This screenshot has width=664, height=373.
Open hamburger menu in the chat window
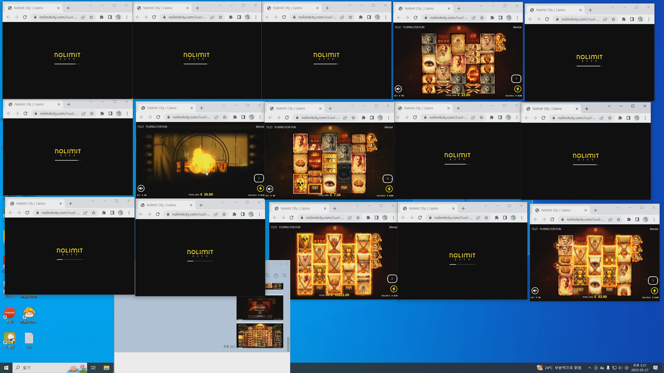[x=285, y=275]
